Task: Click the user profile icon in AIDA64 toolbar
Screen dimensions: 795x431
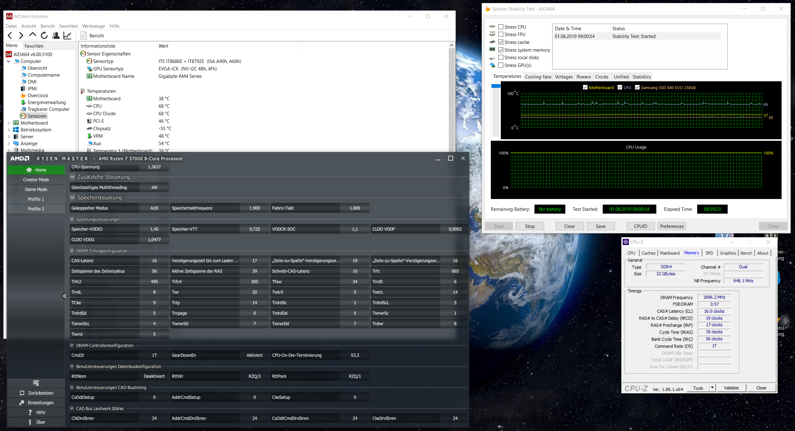Action: coord(56,36)
